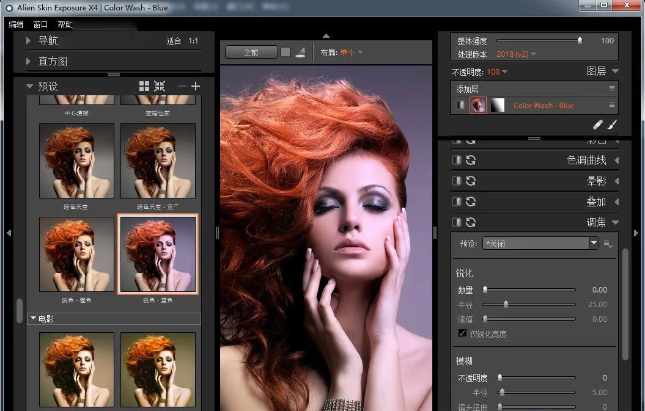Viewport: 645px width, 411px height.
Task: Open the Color Wash - Blue layer menu icon
Action: coord(612,105)
